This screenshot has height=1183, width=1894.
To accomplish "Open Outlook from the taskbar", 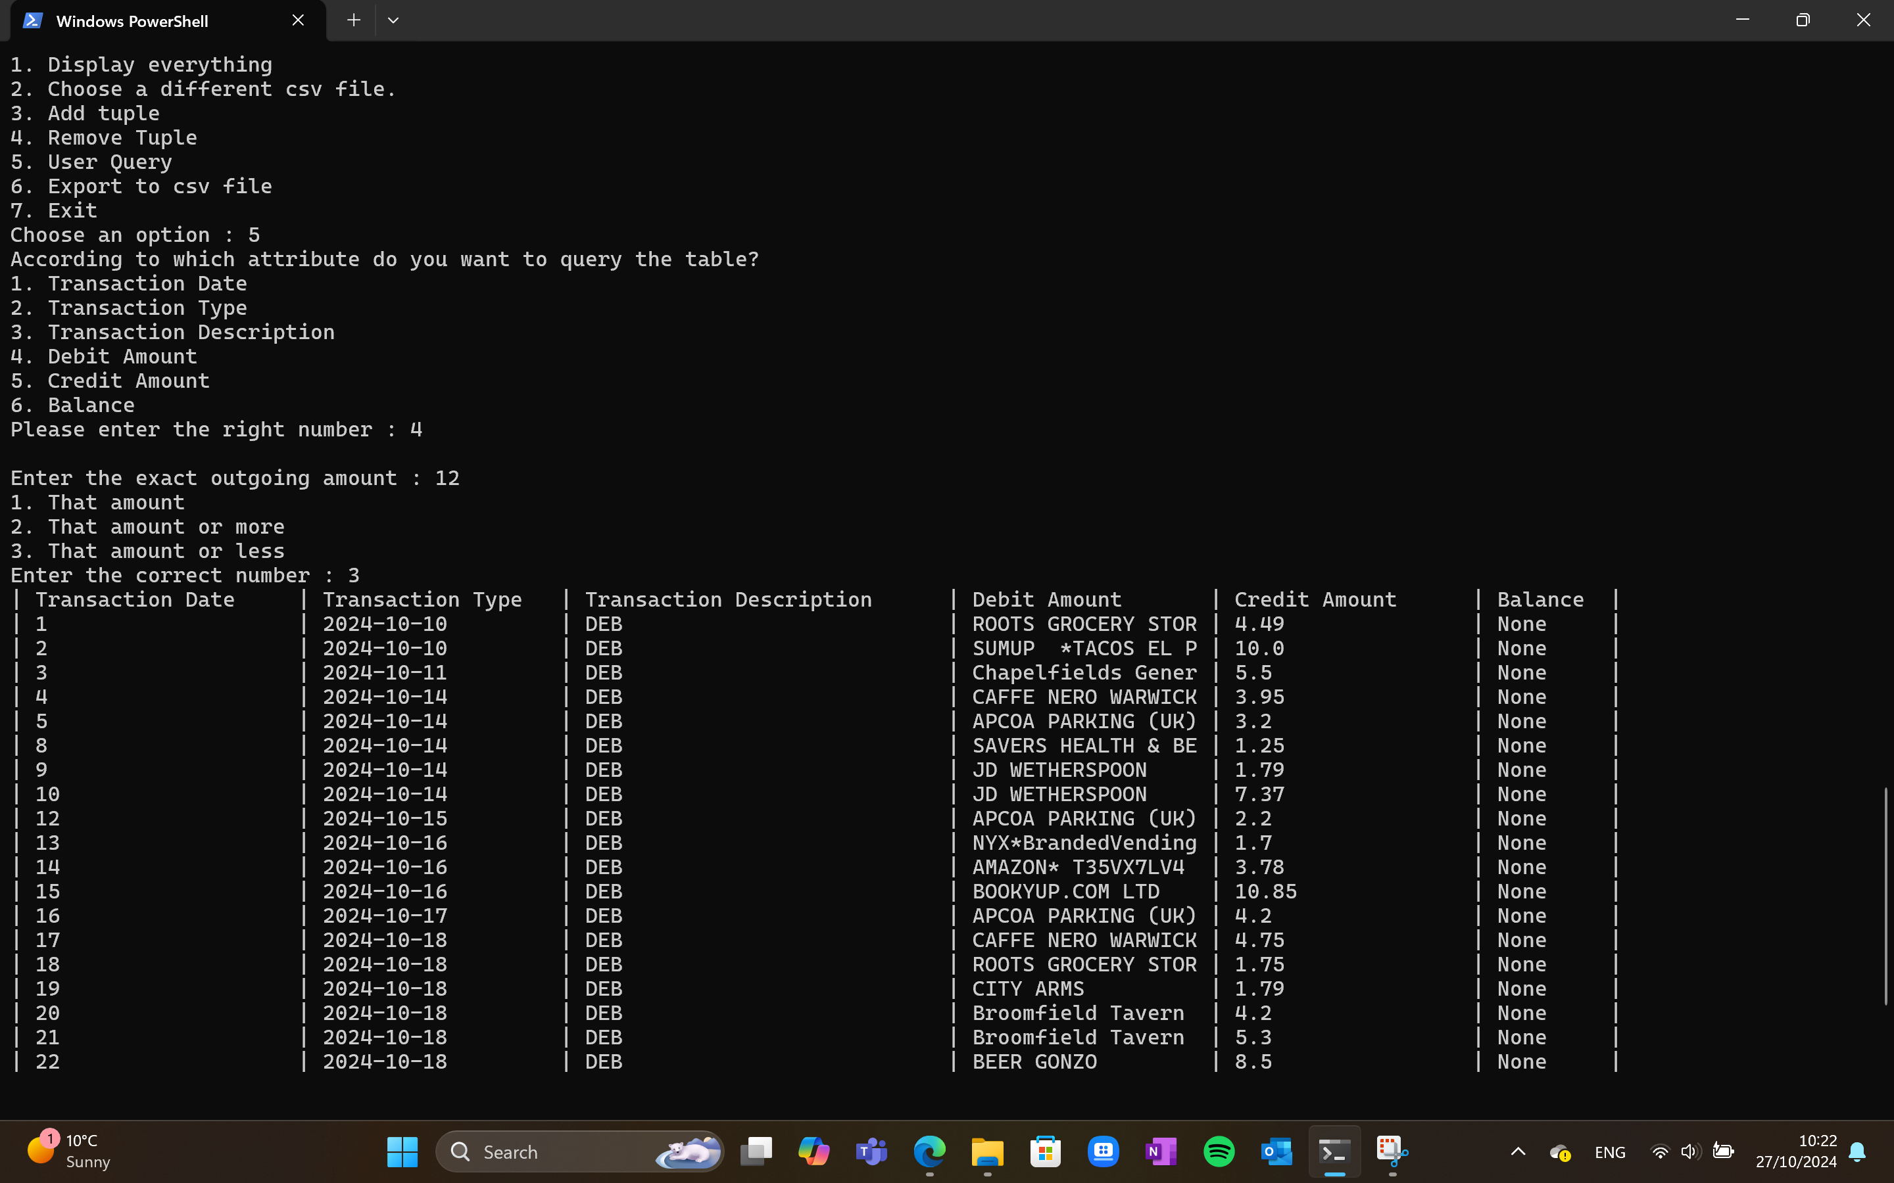I will tap(1276, 1151).
